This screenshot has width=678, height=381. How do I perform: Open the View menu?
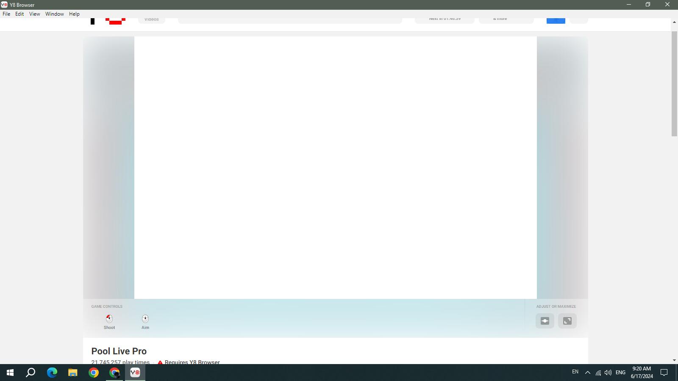(34, 14)
